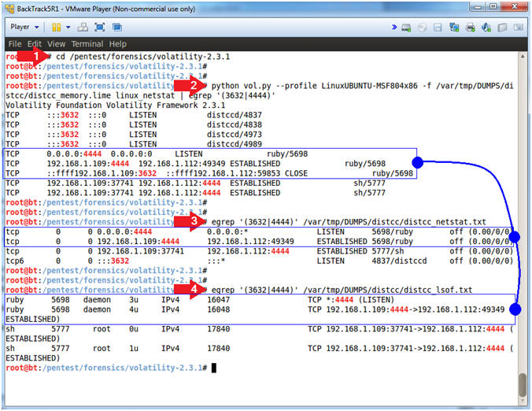This screenshot has height=411, width=532.
Task: Click the floppy drive device icon
Action: (438, 28)
